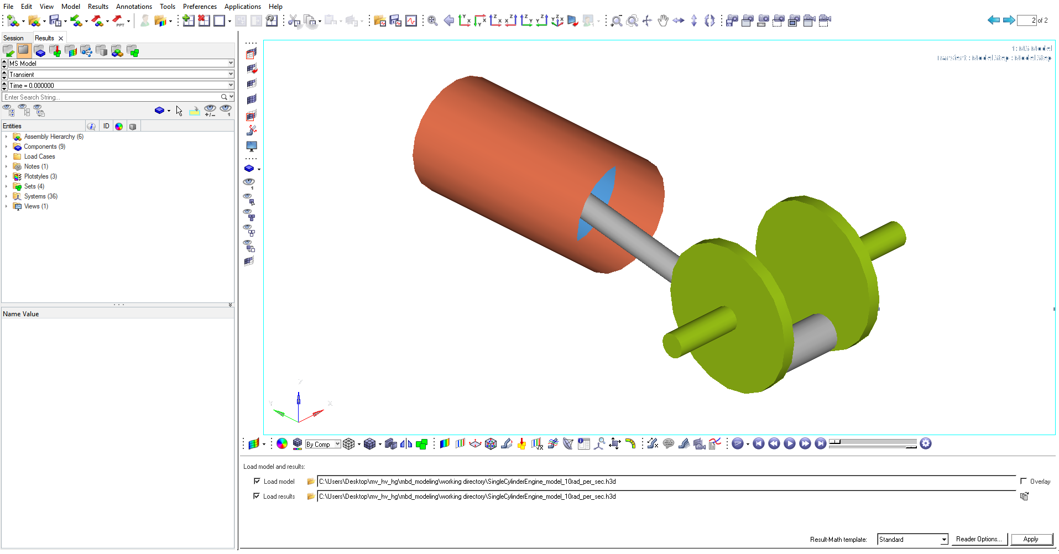This screenshot has height=554, width=1059.
Task: Open the Contour panel icon
Action: pyautogui.click(x=444, y=444)
